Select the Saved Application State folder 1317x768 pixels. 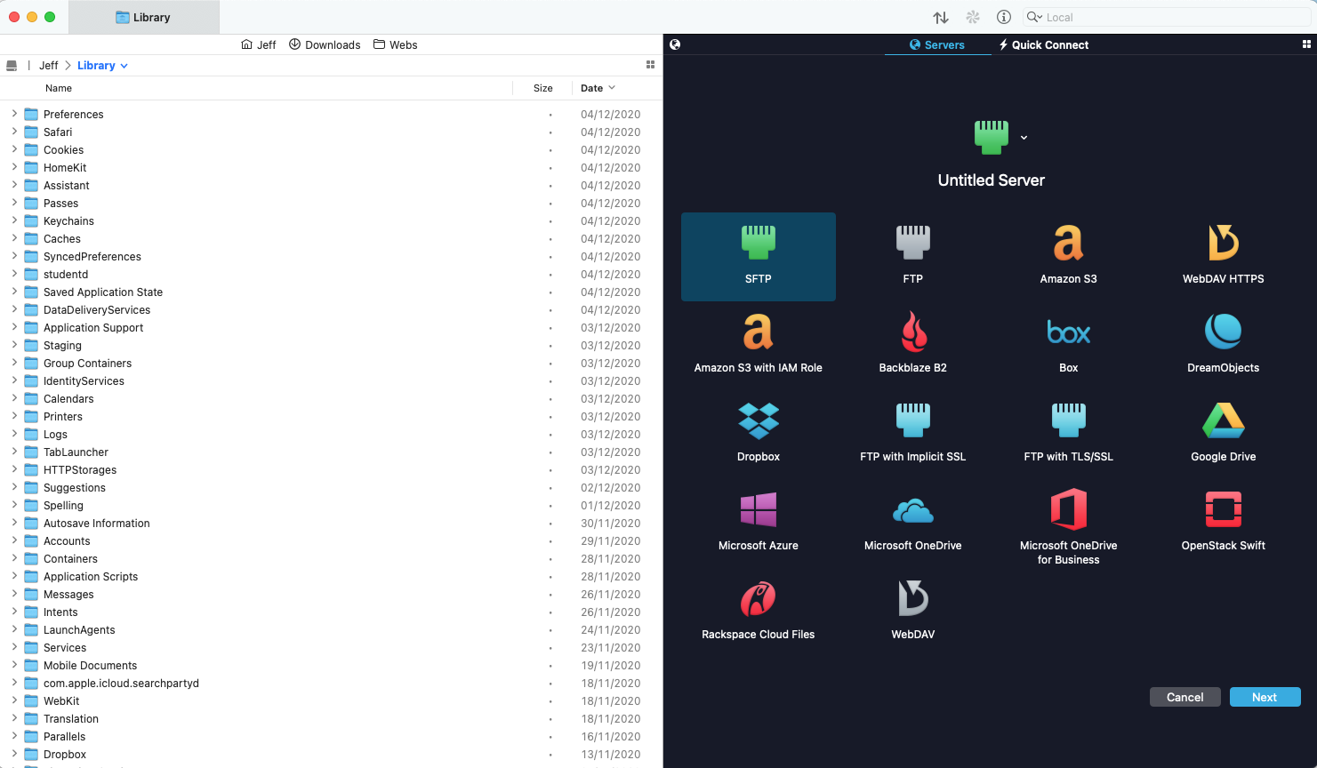(x=331, y=292)
